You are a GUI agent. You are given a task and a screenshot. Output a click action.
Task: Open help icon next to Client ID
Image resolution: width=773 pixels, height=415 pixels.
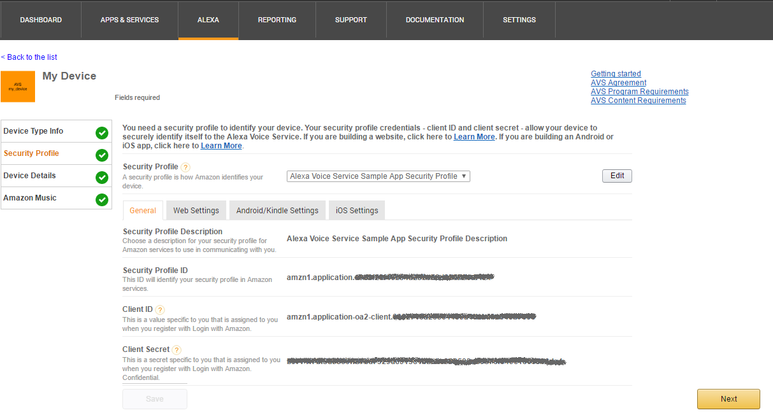160,310
